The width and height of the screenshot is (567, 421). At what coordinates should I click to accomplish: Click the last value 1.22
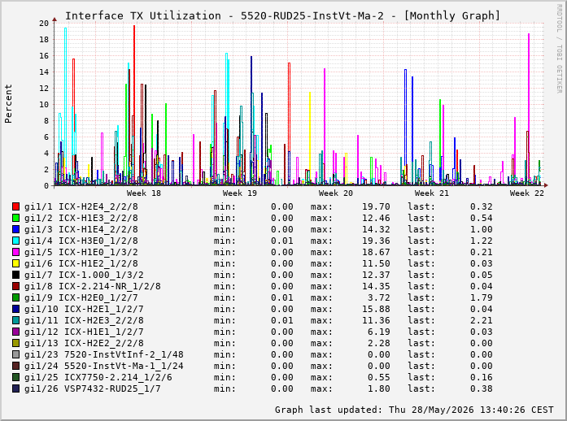click(x=482, y=241)
